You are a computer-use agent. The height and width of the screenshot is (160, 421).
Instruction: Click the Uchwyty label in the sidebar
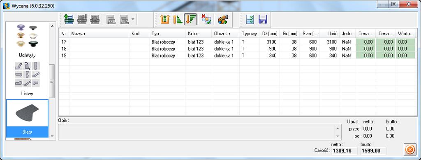[x=27, y=55]
